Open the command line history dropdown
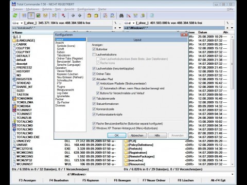 tap(232, 174)
